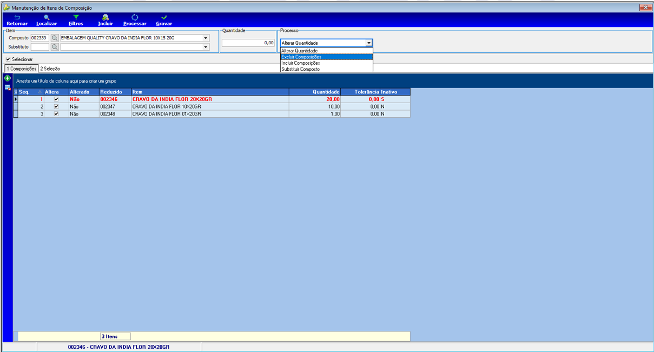Sort by the Seq. column header
This screenshot has width=654, height=352.
click(30, 92)
